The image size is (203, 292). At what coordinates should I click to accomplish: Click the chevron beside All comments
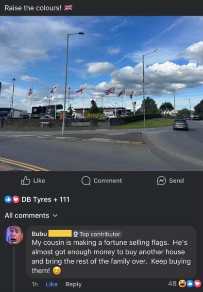click(55, 216)
